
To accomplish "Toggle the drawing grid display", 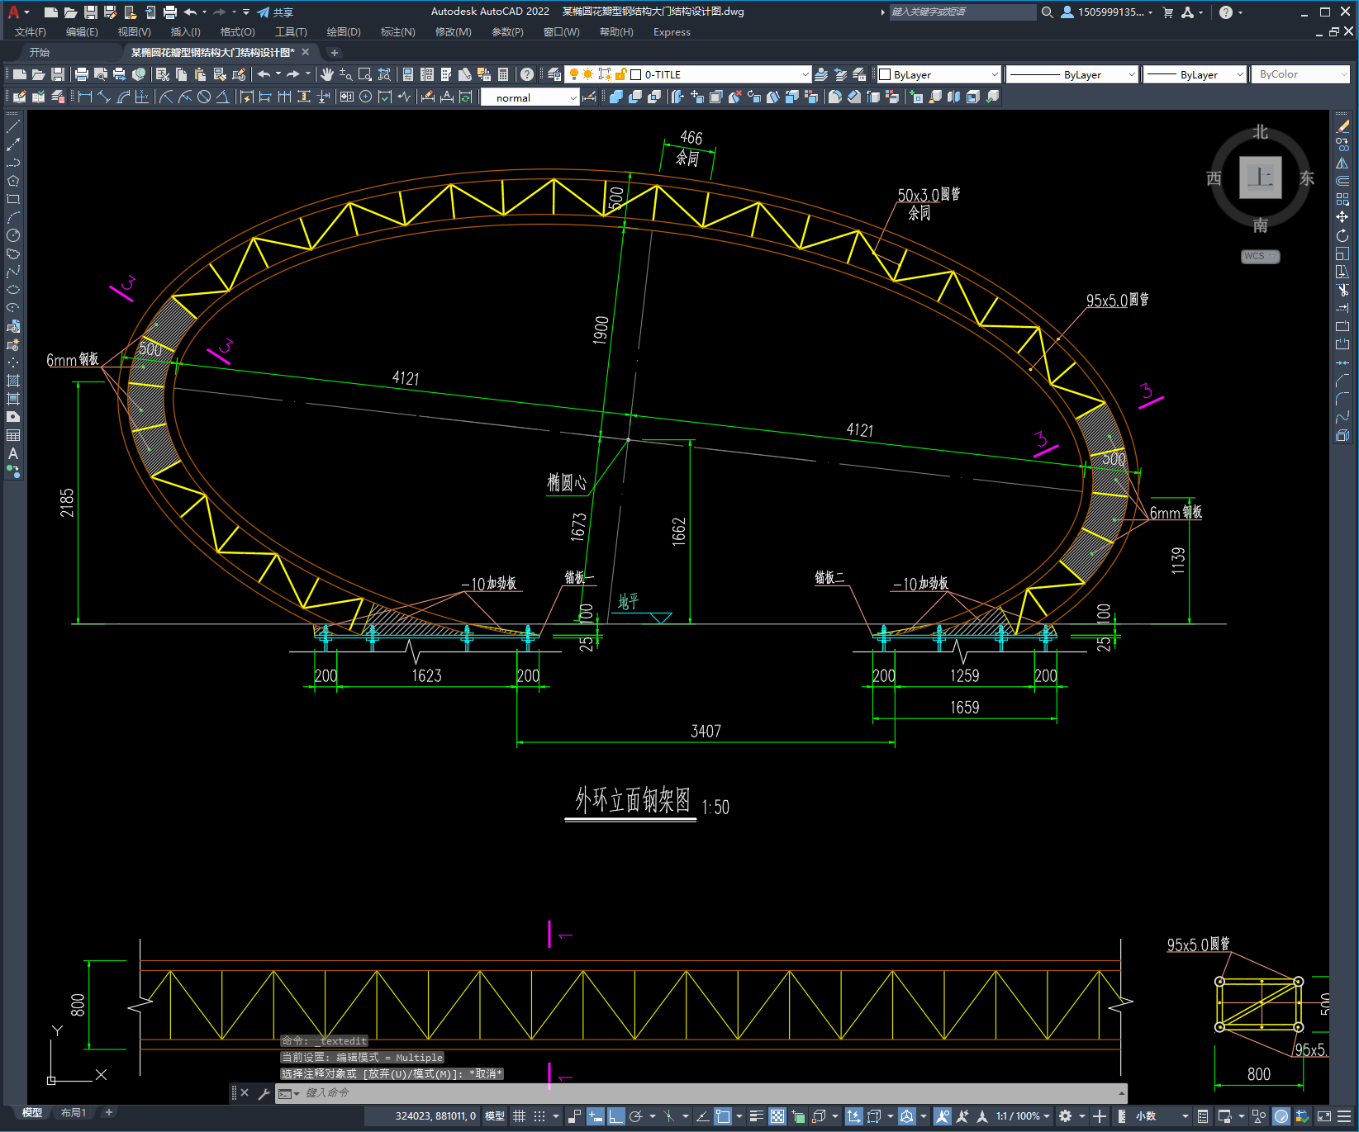I will coord(519,1116).
